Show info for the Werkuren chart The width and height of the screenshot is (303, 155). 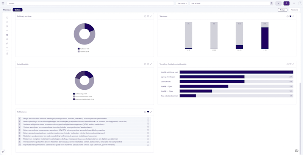point(287,16)
